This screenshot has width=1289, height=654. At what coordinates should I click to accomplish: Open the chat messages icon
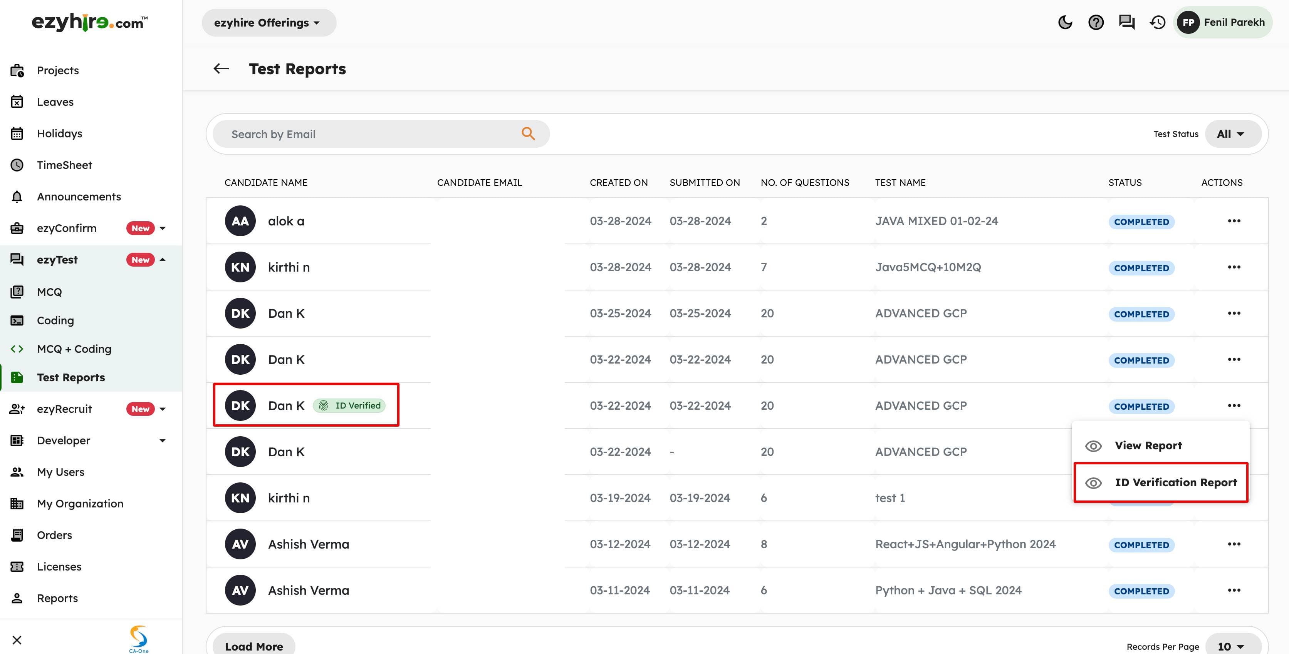1126,22
